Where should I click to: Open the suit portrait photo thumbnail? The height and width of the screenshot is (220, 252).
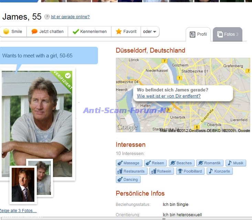[x=23, y=185]
